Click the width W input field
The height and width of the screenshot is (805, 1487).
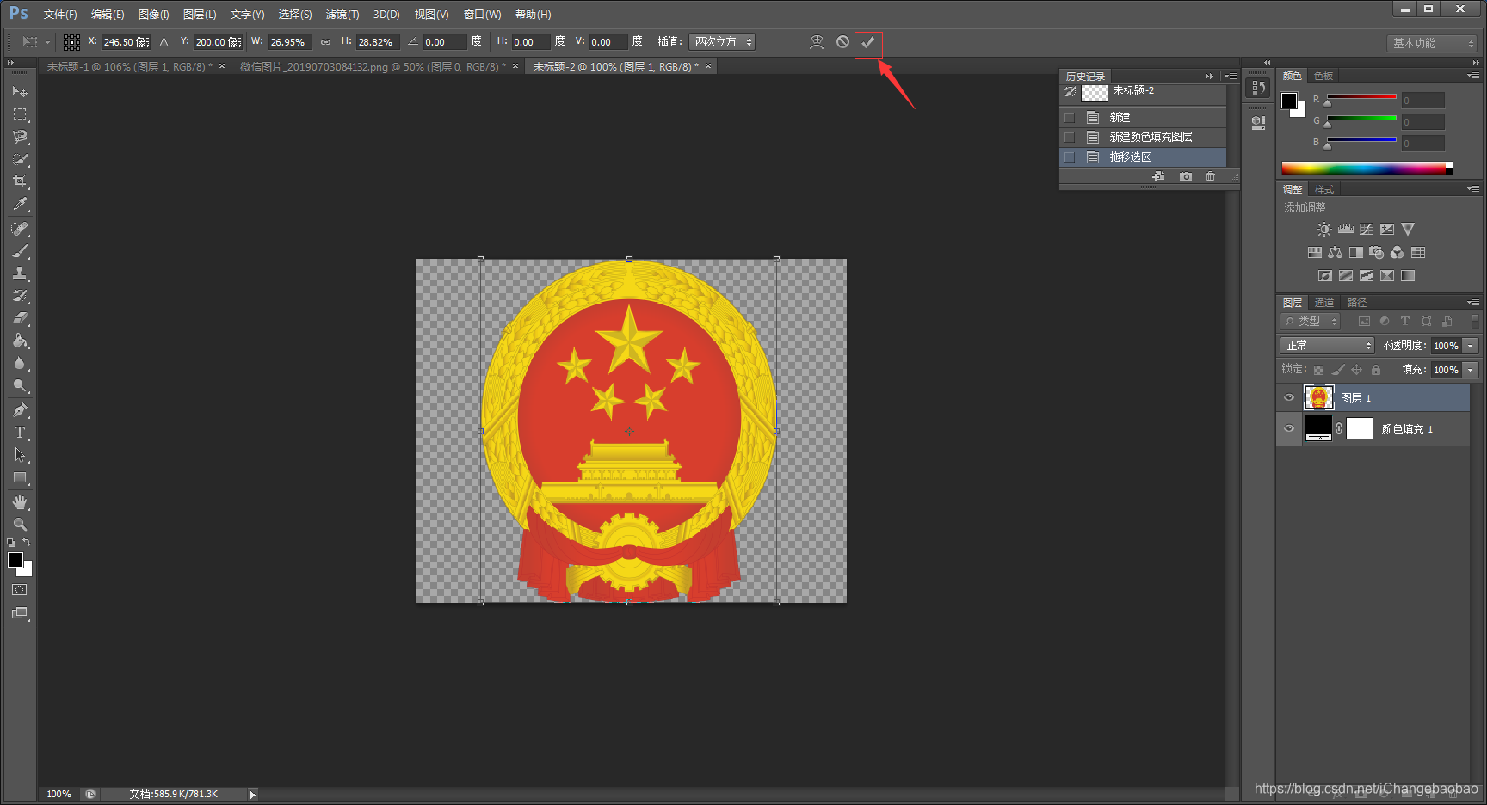[x=291, y=42]
